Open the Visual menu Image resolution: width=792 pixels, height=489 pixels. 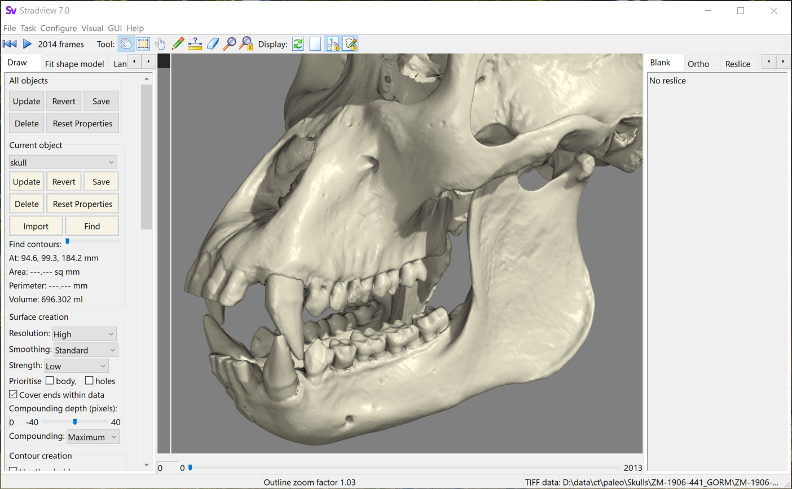point(92,28)
